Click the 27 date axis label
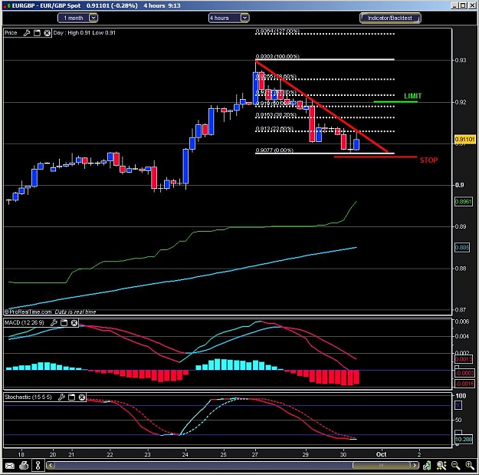 point(254,454)
